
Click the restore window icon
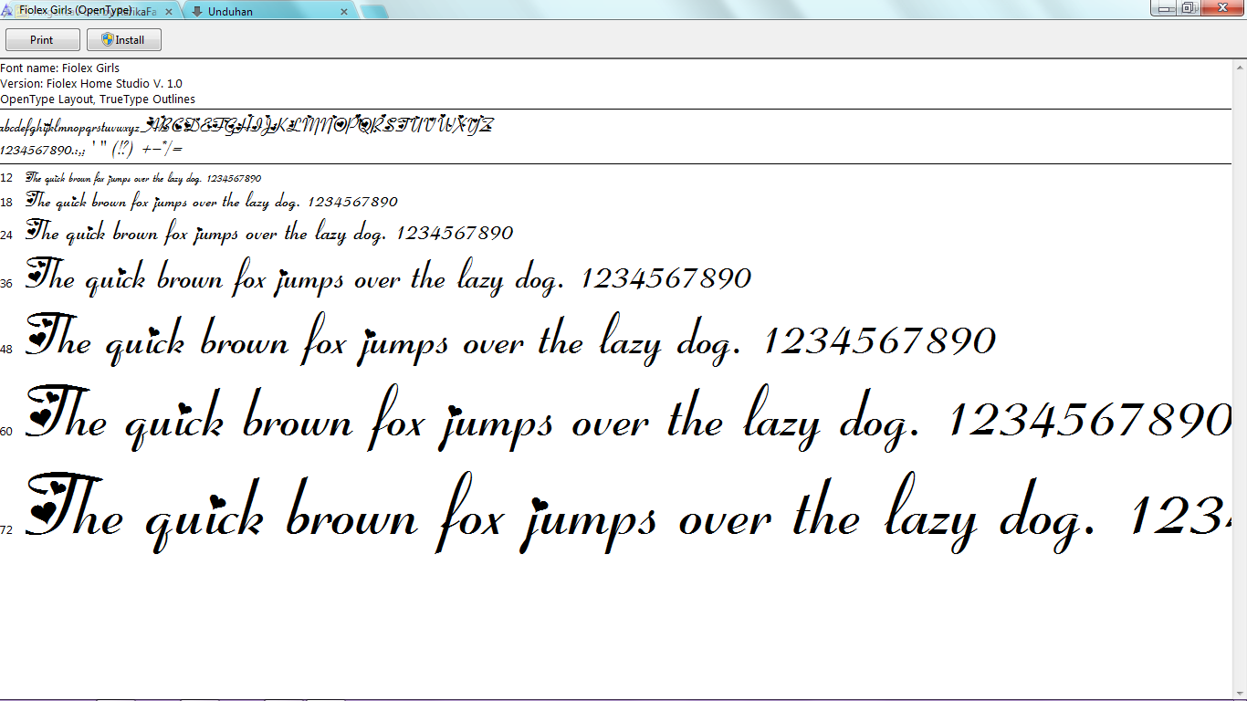pos(1189,7)
